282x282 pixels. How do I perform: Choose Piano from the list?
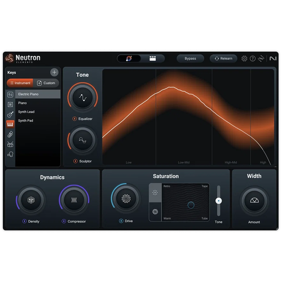(38, 103)
